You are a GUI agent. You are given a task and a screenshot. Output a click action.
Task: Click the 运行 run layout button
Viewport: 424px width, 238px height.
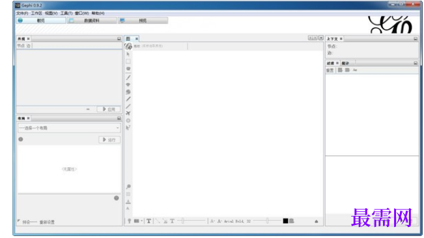109,140
